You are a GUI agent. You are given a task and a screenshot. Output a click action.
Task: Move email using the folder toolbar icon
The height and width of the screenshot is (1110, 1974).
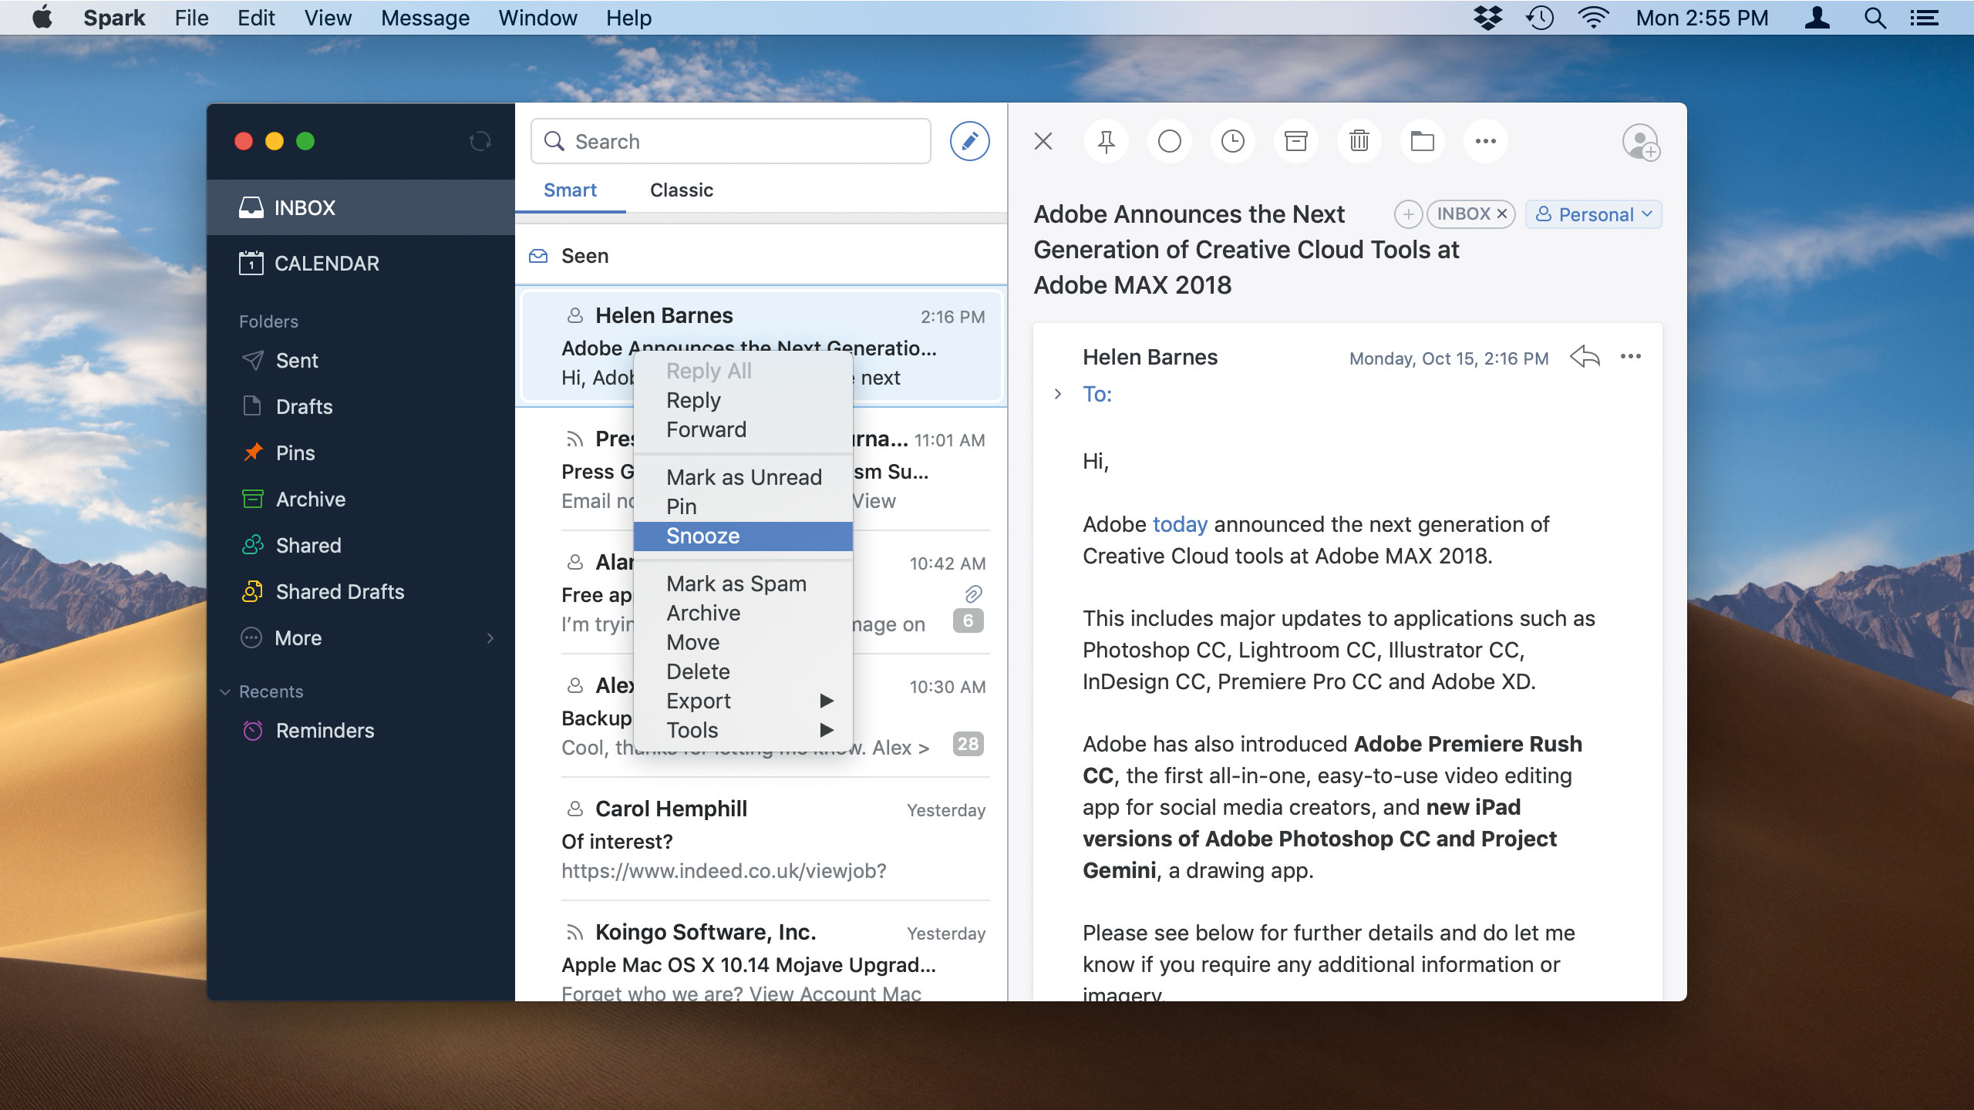click(1423, 141)
